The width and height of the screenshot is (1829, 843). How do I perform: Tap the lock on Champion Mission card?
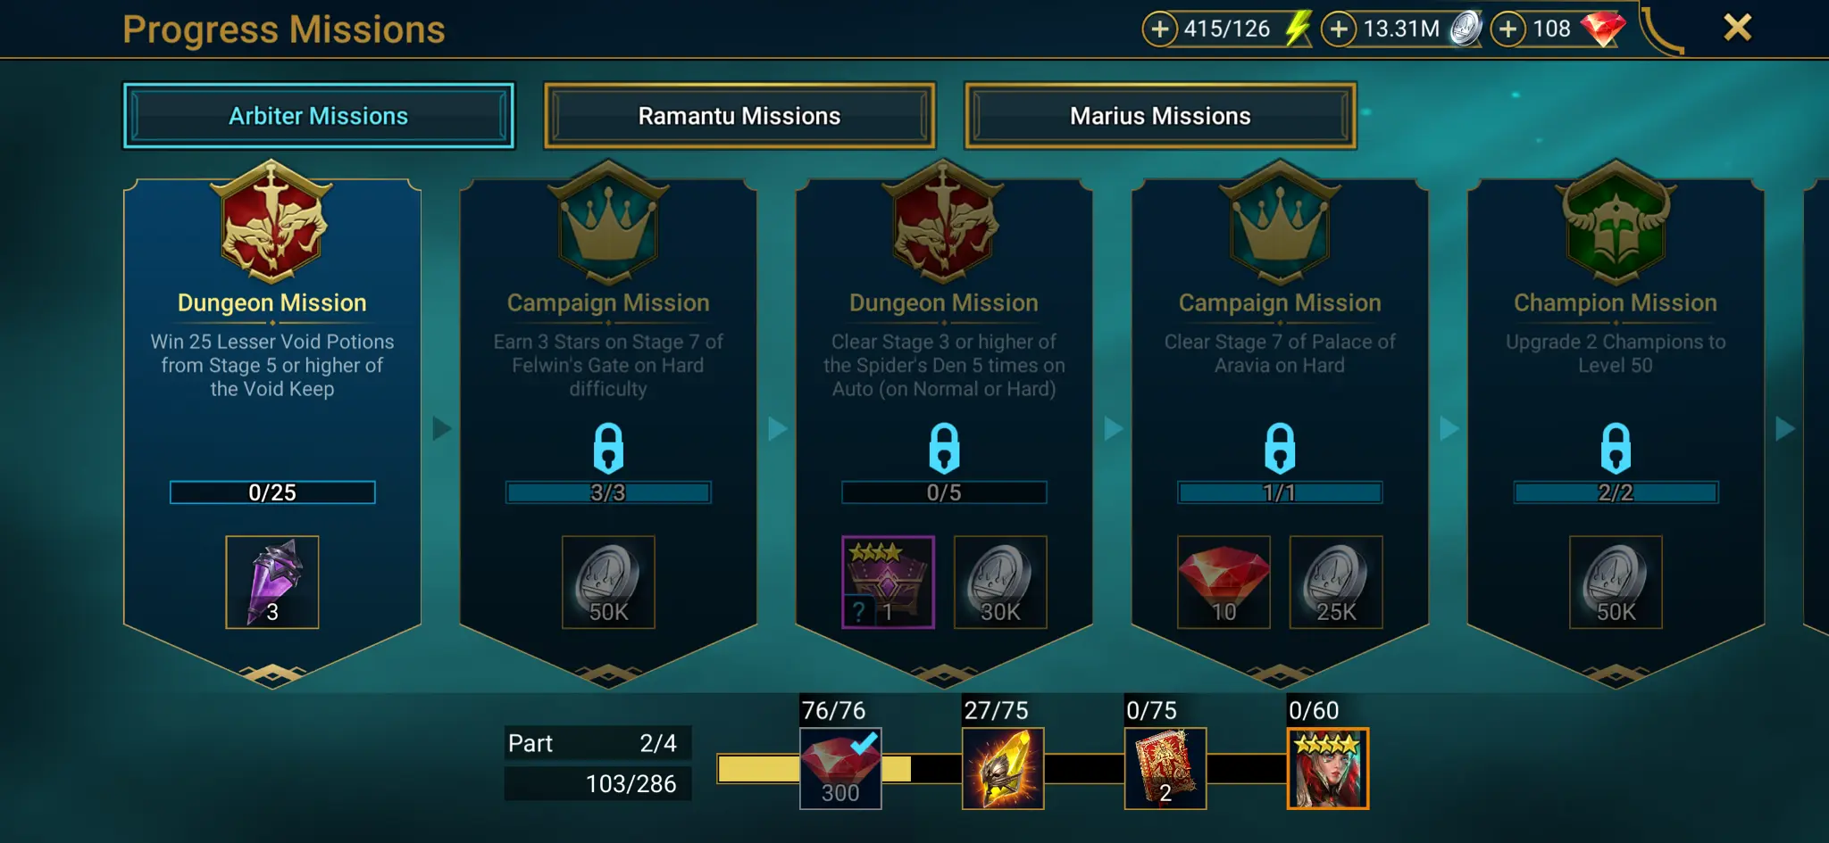[x=1616, y=448]
